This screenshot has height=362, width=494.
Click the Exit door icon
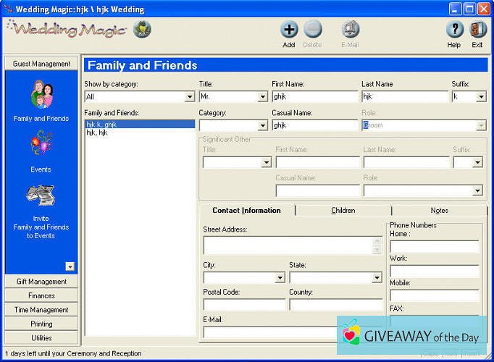(477, 30)
